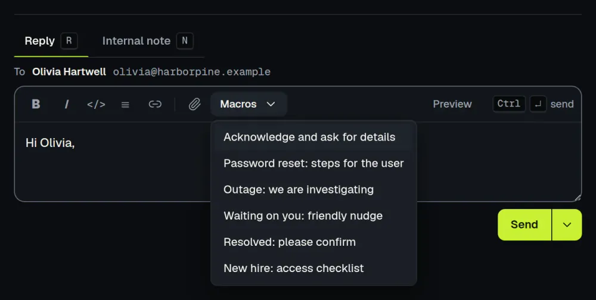Add a hyperlink with the link icon

coord(155,104)
